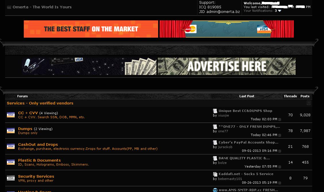View profile of user xiuojie

(x=223, y=115)
